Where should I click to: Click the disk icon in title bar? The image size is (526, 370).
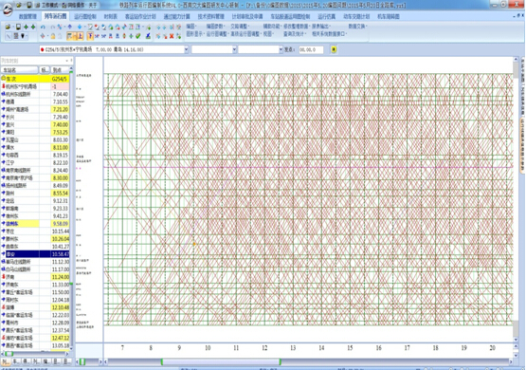pos(29,5)
